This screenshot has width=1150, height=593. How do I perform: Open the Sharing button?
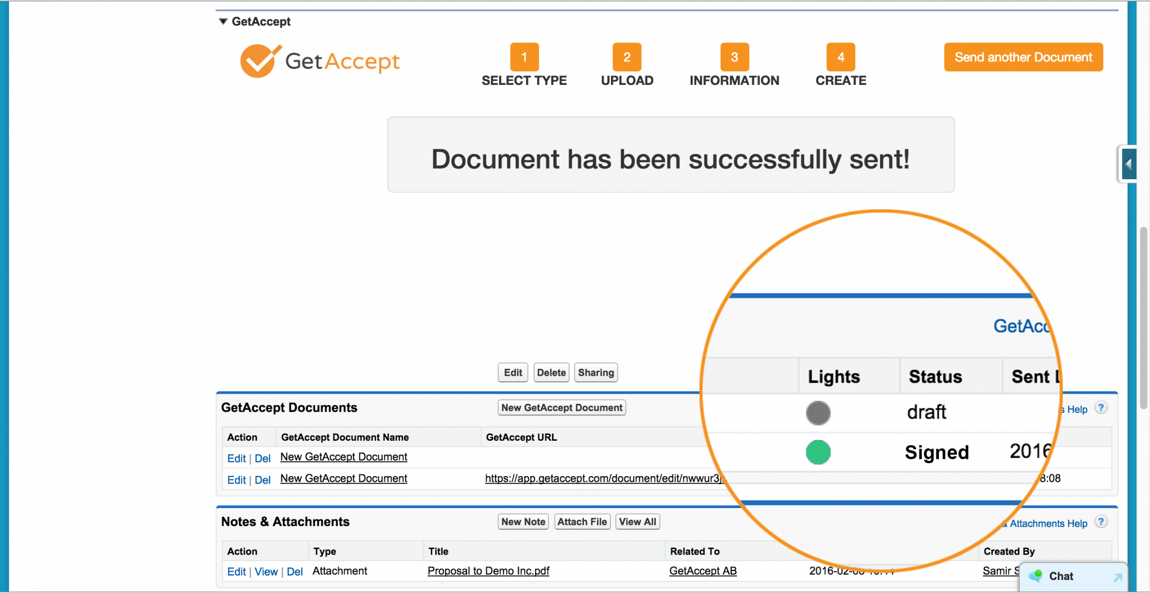596,372
